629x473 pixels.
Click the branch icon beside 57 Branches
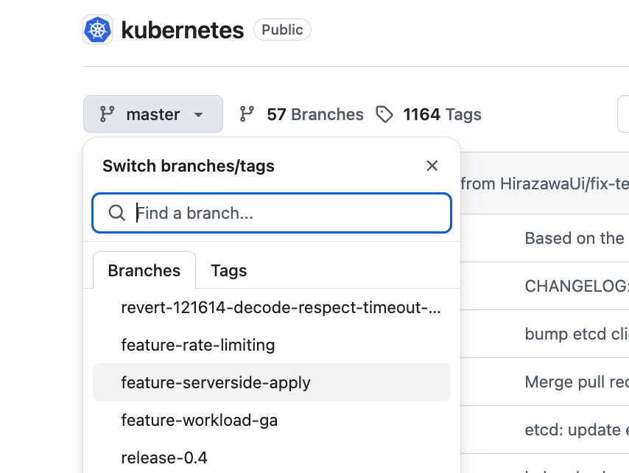point(247,114)
